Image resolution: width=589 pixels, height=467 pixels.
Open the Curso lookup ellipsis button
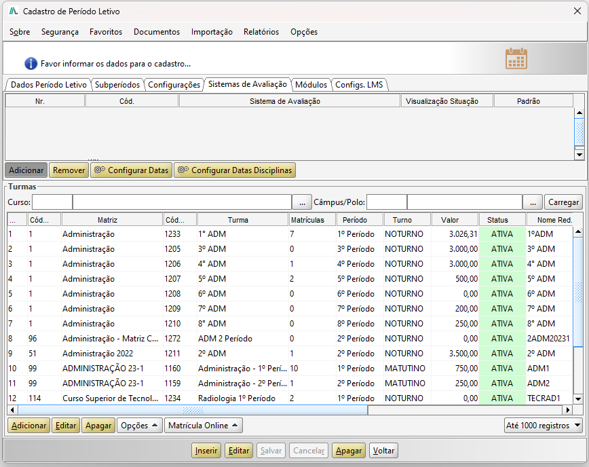[302, 202]
